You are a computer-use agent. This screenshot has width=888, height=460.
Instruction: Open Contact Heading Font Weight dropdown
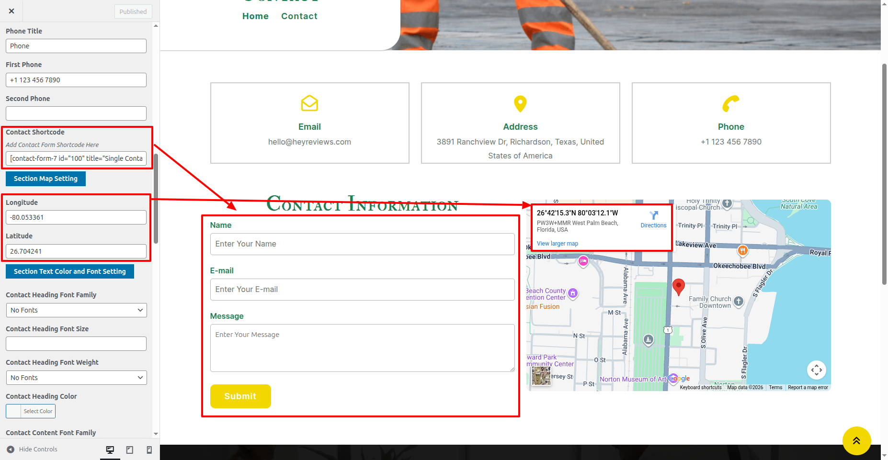pos(76,378)
